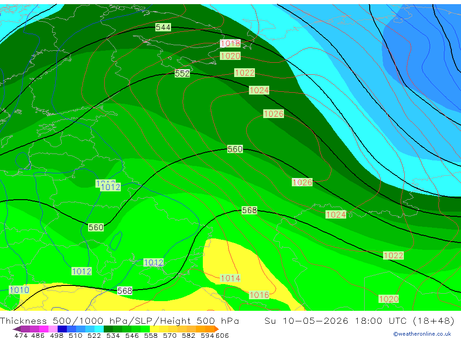Pick the darkest green legend swatch
The height and width of the screenshot is (338, 461).
pyautogui.click(x=108, y=329)
